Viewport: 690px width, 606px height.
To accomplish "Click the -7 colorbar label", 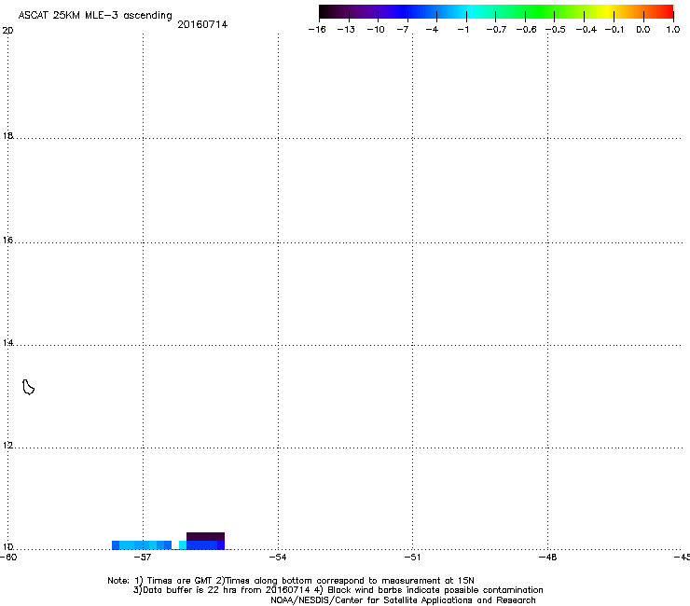I will (403, 30).
